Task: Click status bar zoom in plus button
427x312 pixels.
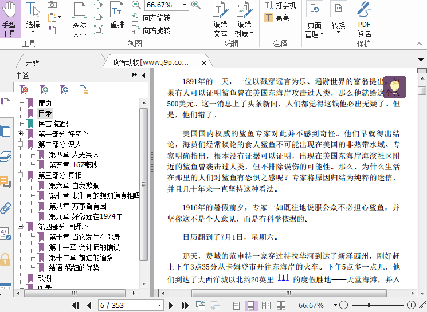Action: [x=411, y=305]
